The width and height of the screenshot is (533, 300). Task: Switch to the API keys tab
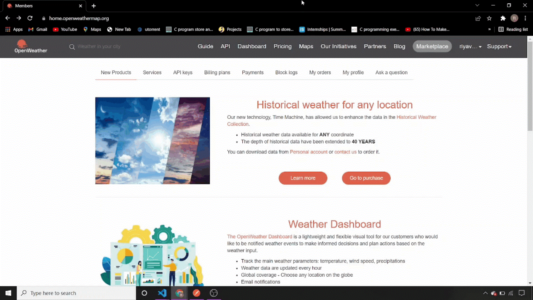pos(183,72)
